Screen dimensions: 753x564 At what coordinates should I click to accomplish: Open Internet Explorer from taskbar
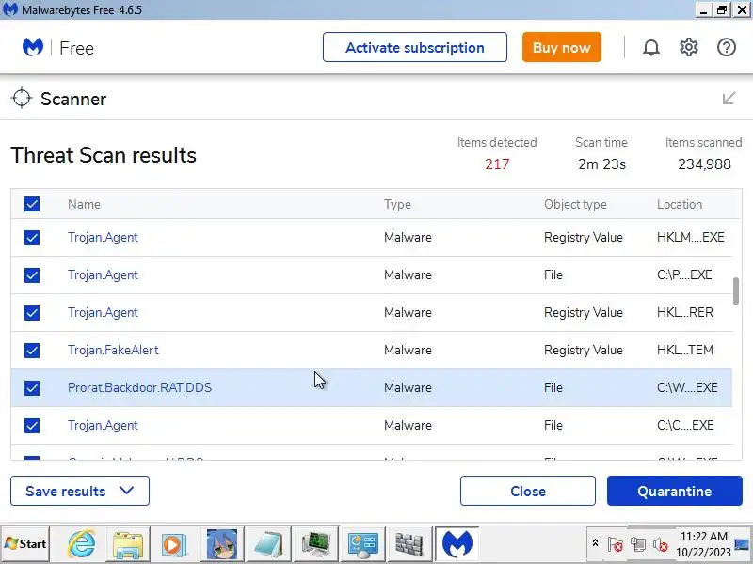coord(81,544)
